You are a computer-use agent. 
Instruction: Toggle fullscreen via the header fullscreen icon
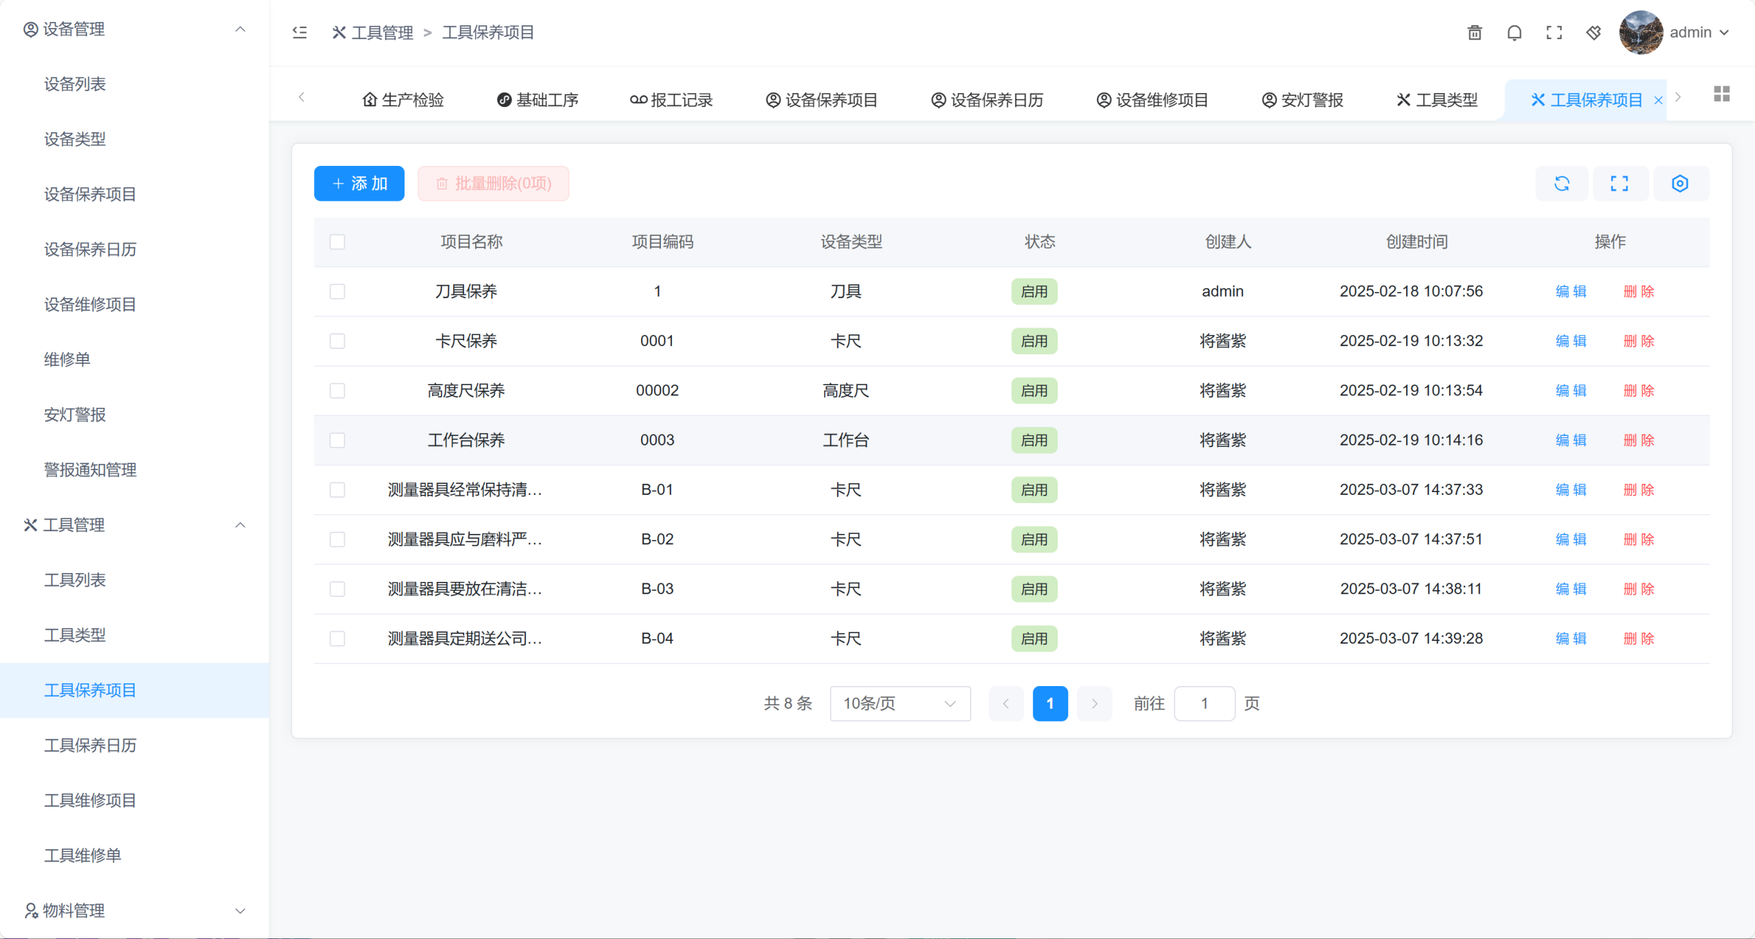click(x=1554, y=32)
